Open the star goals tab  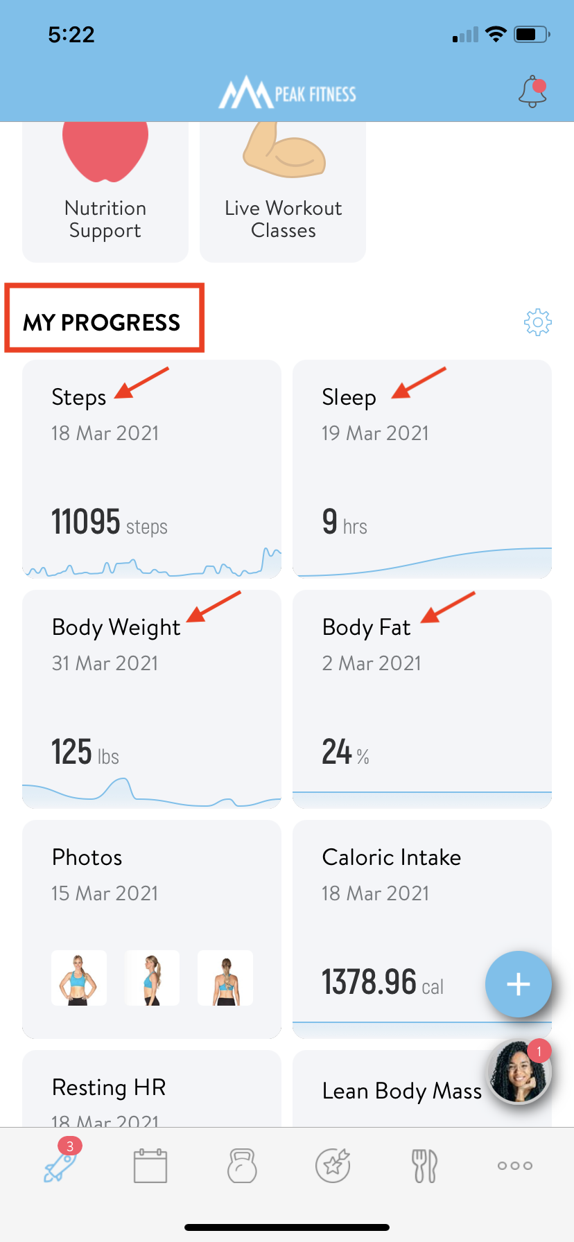point(333,1165)
